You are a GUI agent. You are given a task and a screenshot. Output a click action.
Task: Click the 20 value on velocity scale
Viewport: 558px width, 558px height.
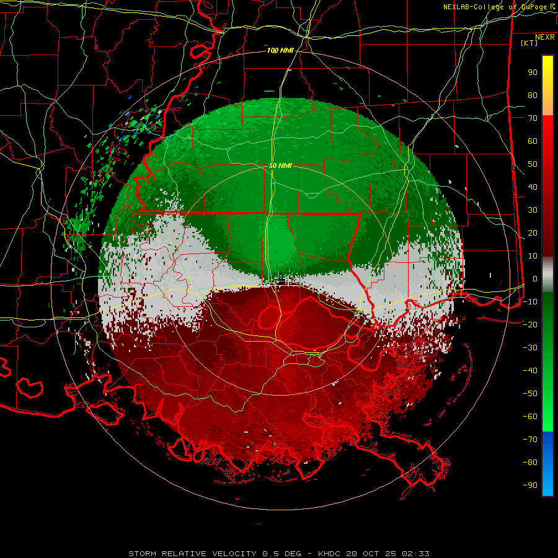point(533,233)
